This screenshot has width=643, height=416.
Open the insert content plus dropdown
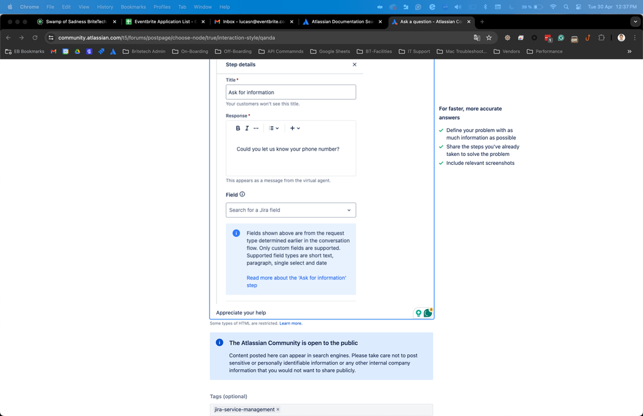click(x=294, y=128)
